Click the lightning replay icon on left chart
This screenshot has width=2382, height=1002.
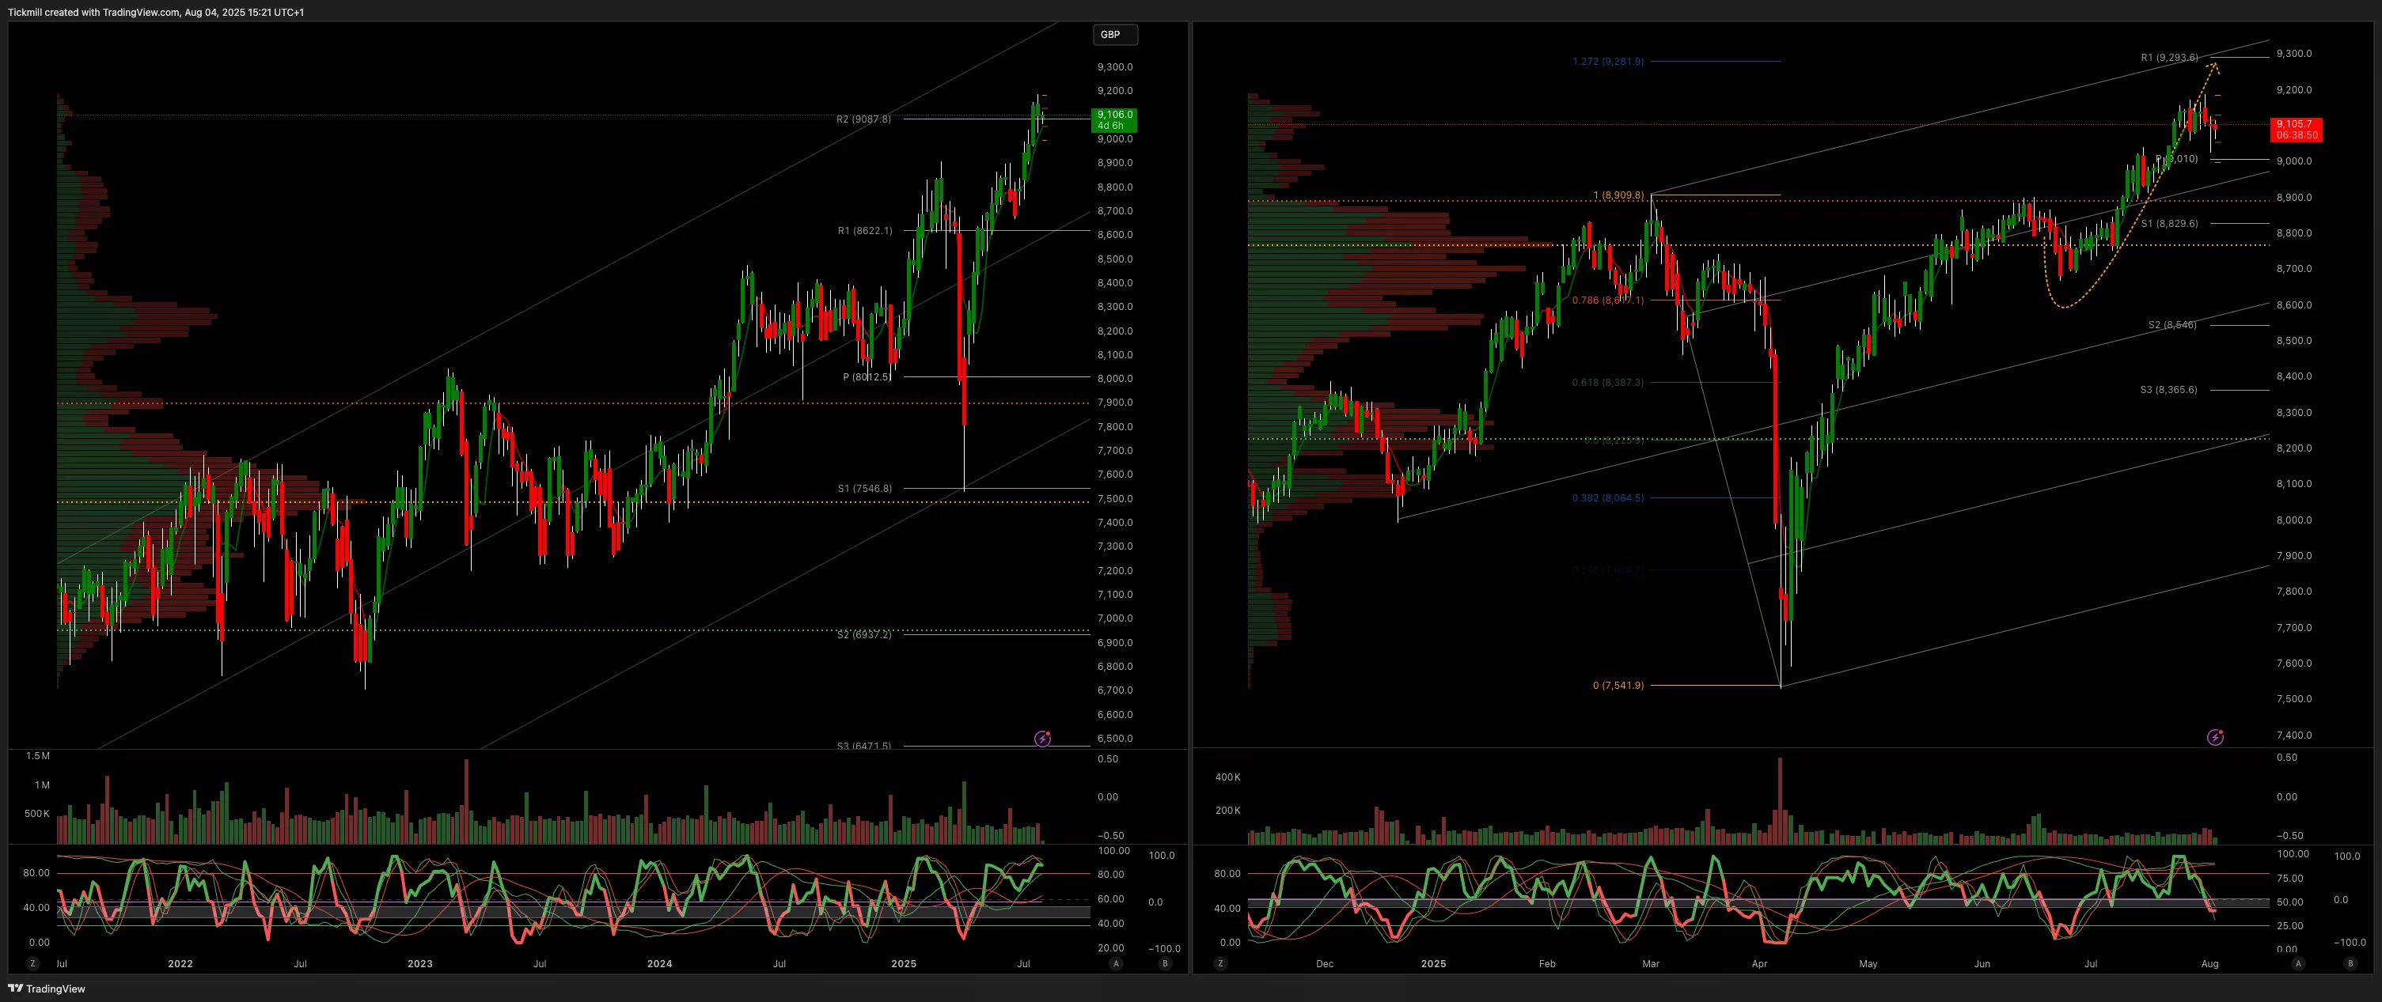(1042, 739)
